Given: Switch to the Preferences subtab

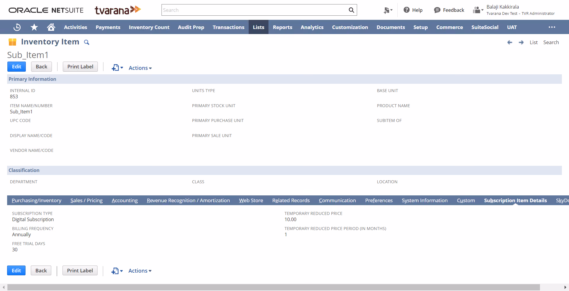Looking at the screenshot, I should pos(379,200).
